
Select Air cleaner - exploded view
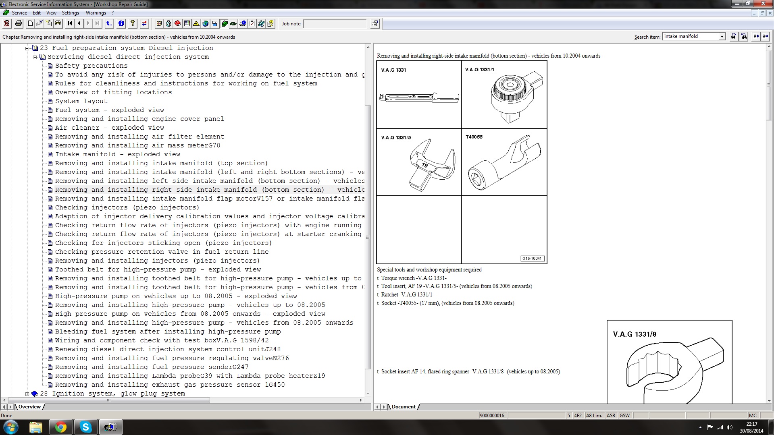(x=110, y=128)
